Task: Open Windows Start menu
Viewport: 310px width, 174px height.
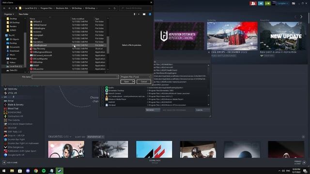Action: coord(4,171)
